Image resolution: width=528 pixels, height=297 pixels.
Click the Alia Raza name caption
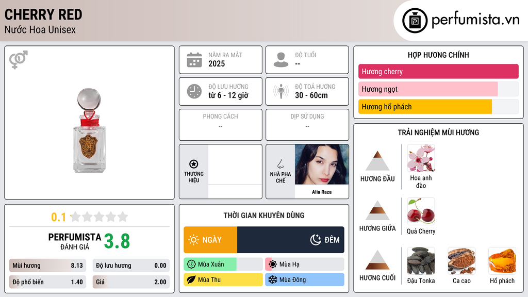[322, 192]
